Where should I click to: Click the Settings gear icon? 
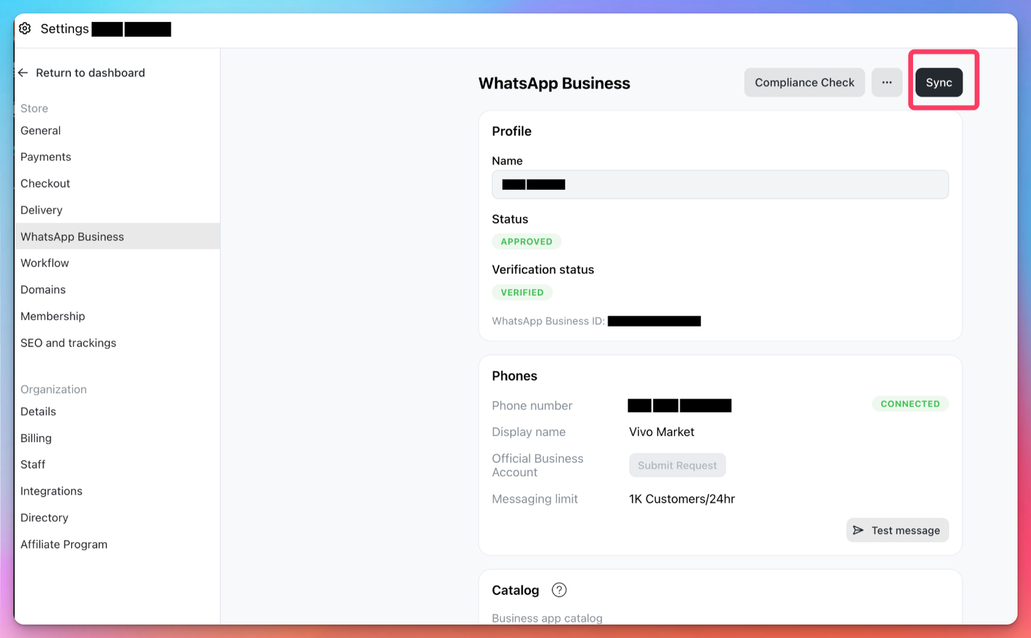click(25, 28)
